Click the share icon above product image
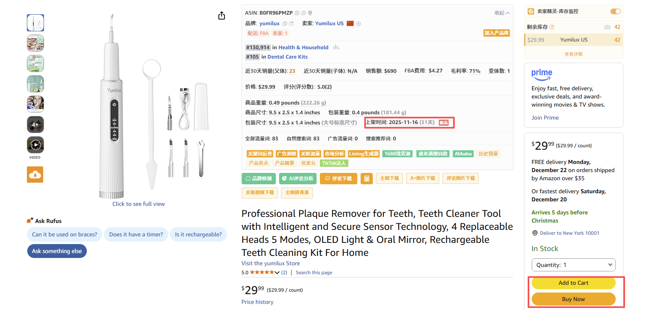 click(222, 15)
